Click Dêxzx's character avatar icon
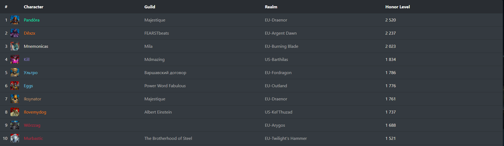Viewport: 504px width, 146px height. (15, 33)
